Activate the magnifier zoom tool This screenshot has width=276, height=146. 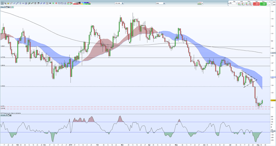click(5, 3)
